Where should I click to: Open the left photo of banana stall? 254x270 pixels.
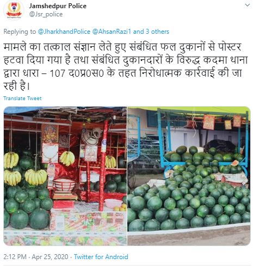click(65, 176)
